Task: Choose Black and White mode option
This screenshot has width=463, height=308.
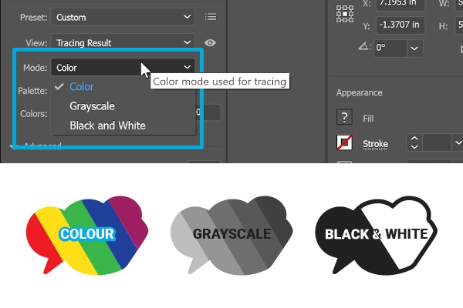Action: (x=107, y=126)
